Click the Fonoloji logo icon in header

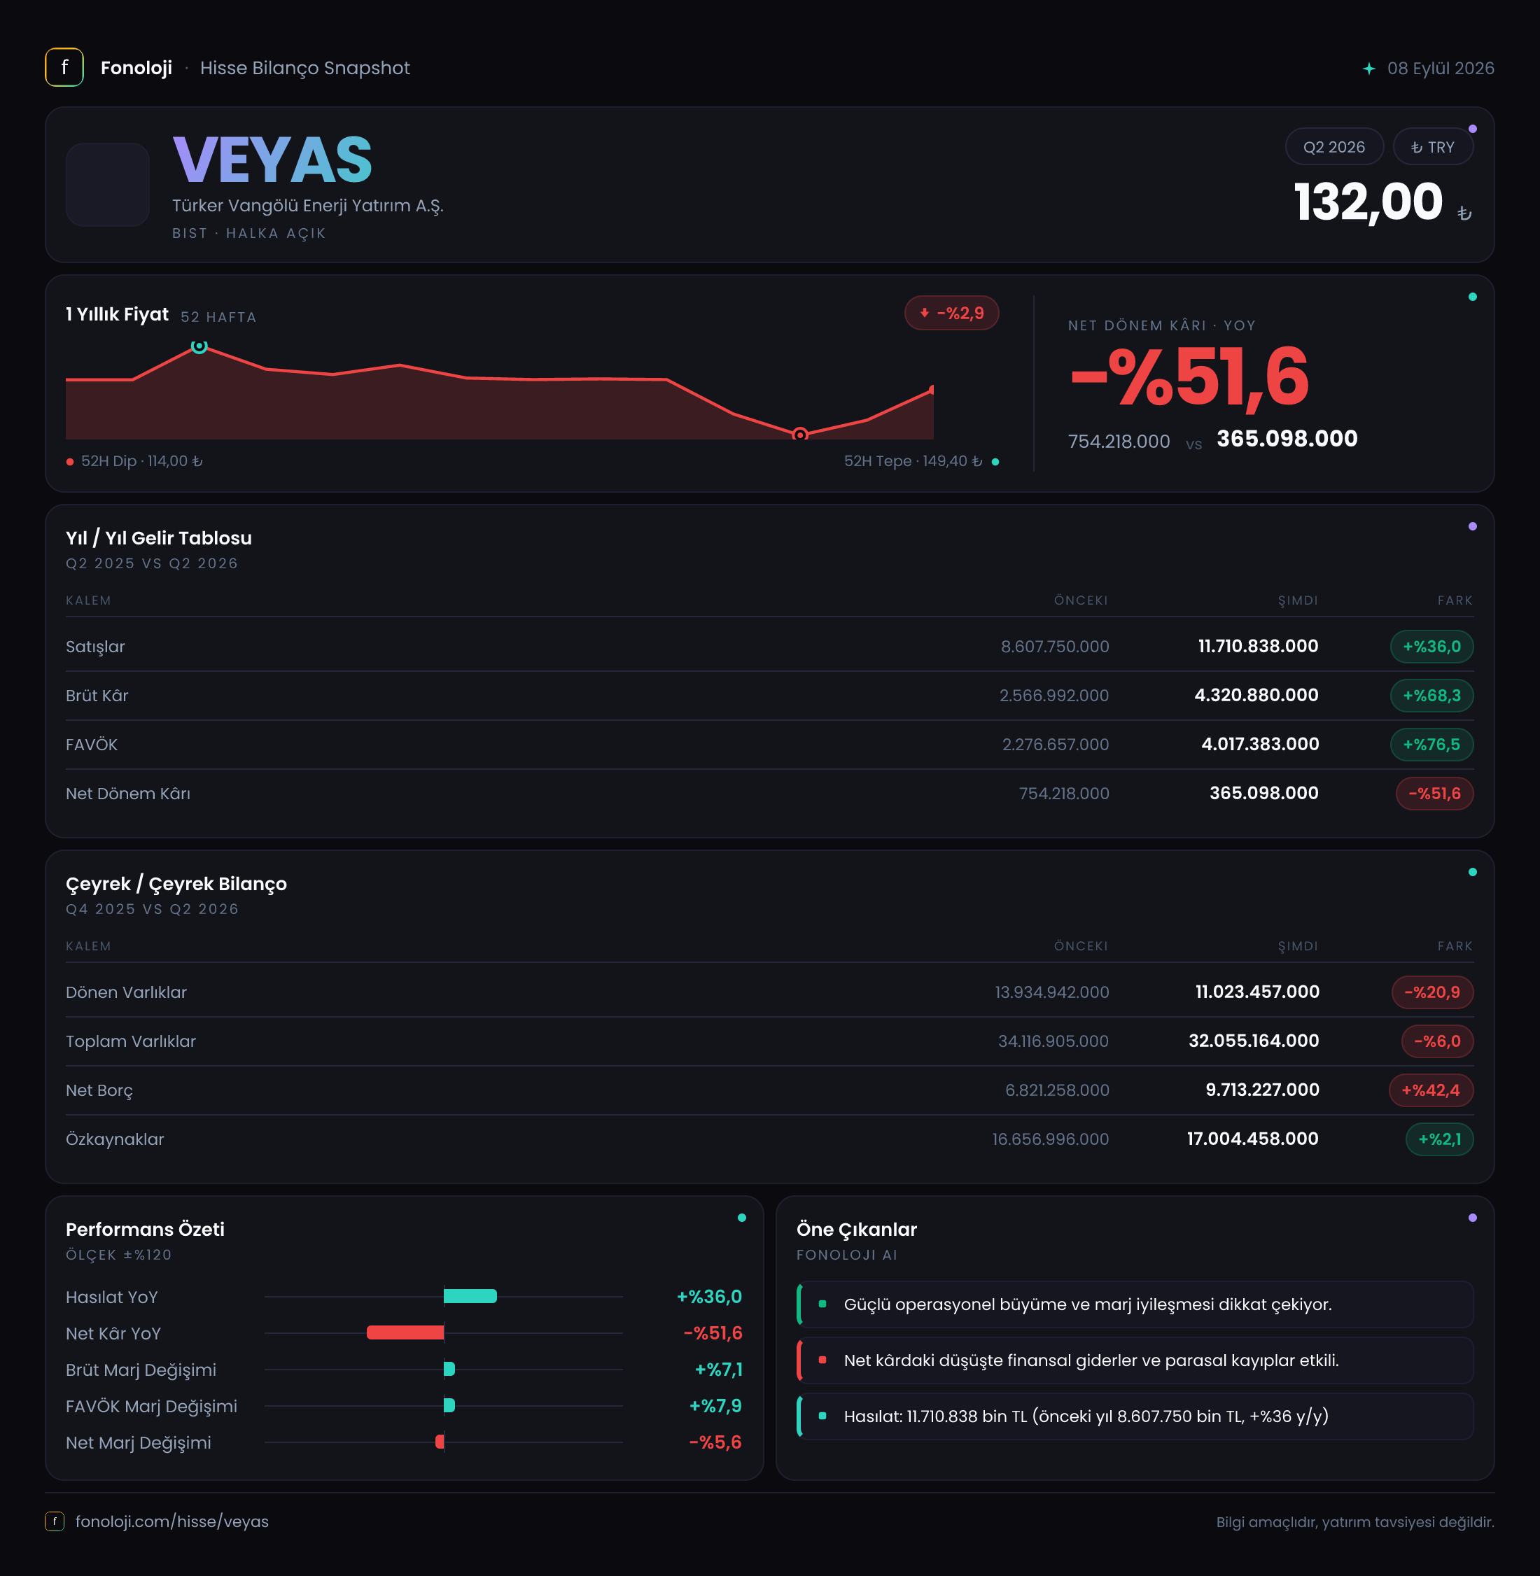(64, 67)
